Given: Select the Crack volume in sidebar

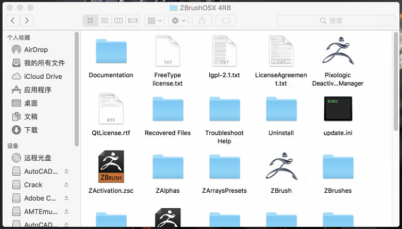Looking at the screenshot, I should (x=27, y=185).
